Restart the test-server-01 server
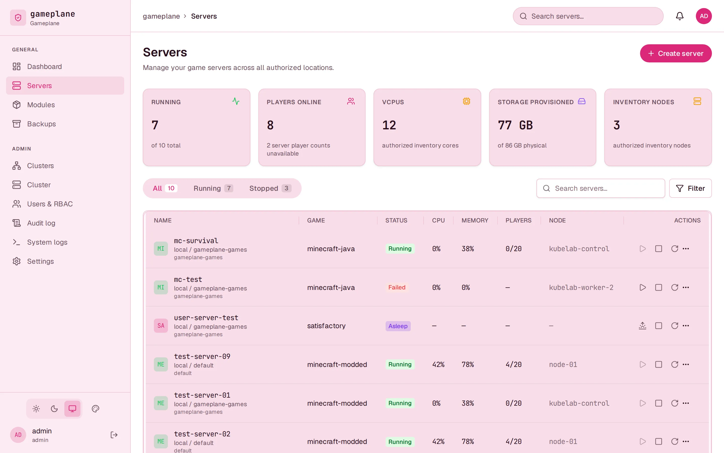This screenshot has width=724, height=453. (674, 403)
